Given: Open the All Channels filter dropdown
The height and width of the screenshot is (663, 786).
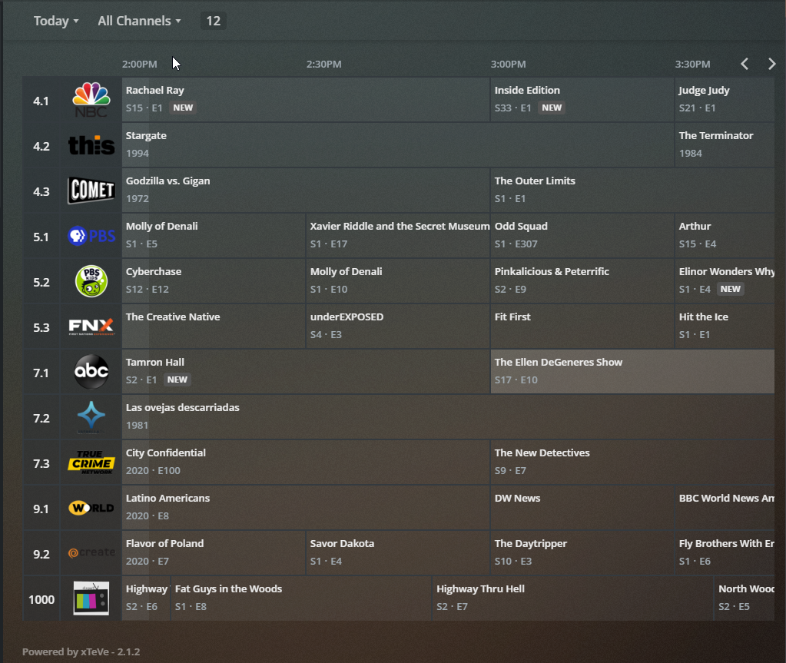Looking at the screenshot, I should (138, 21).
